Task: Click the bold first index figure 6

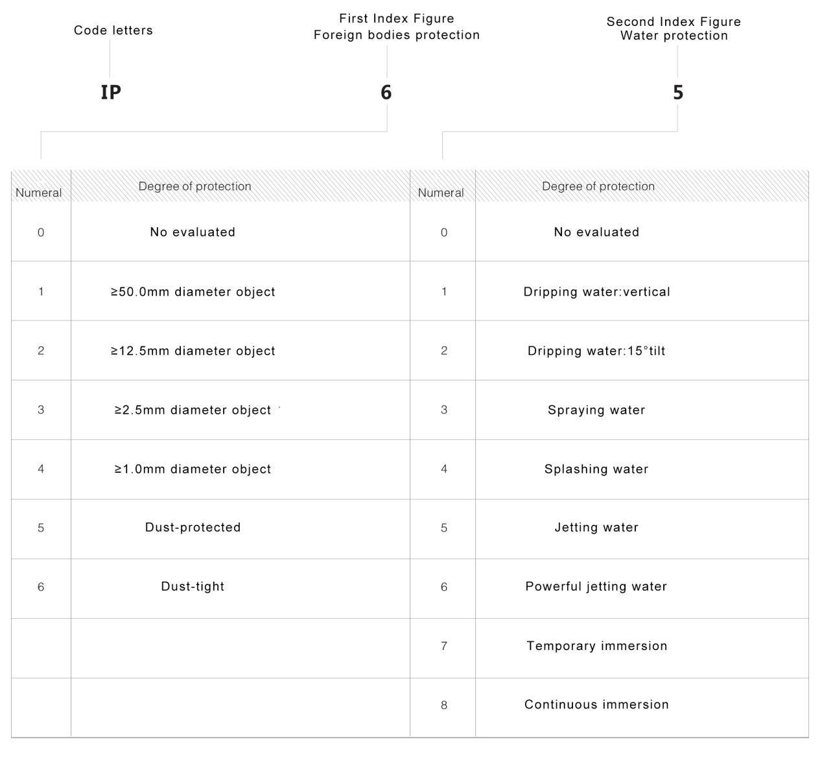Action: 386,92
